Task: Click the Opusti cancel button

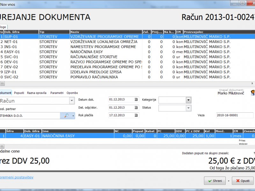Action: click(x=243, y=181)
